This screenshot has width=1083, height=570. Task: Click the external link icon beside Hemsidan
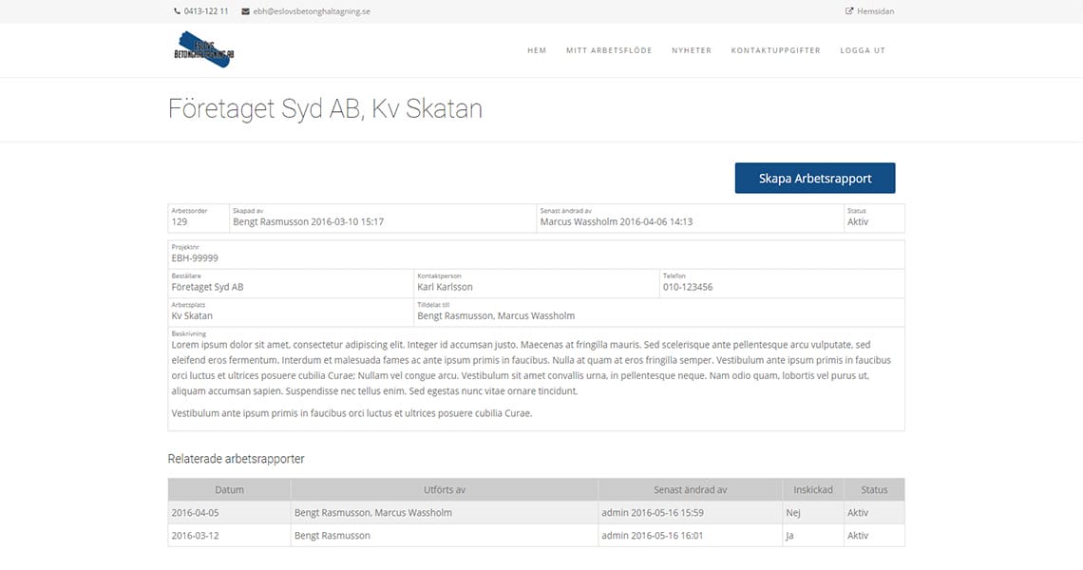tap(848, 11)
